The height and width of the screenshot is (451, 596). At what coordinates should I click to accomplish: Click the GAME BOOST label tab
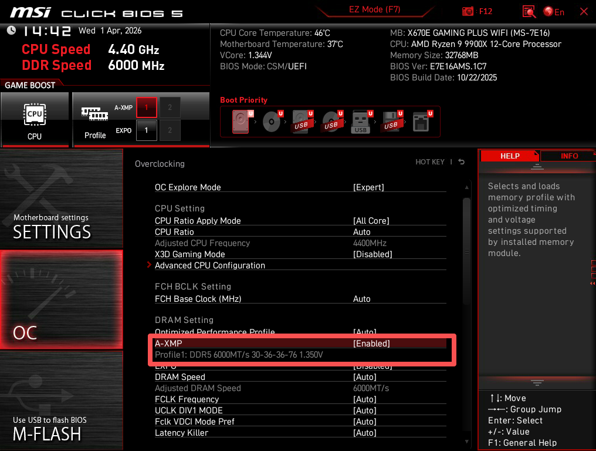(x=30, y=85)
